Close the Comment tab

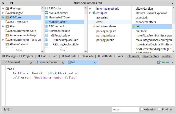[x=31, y=63]
